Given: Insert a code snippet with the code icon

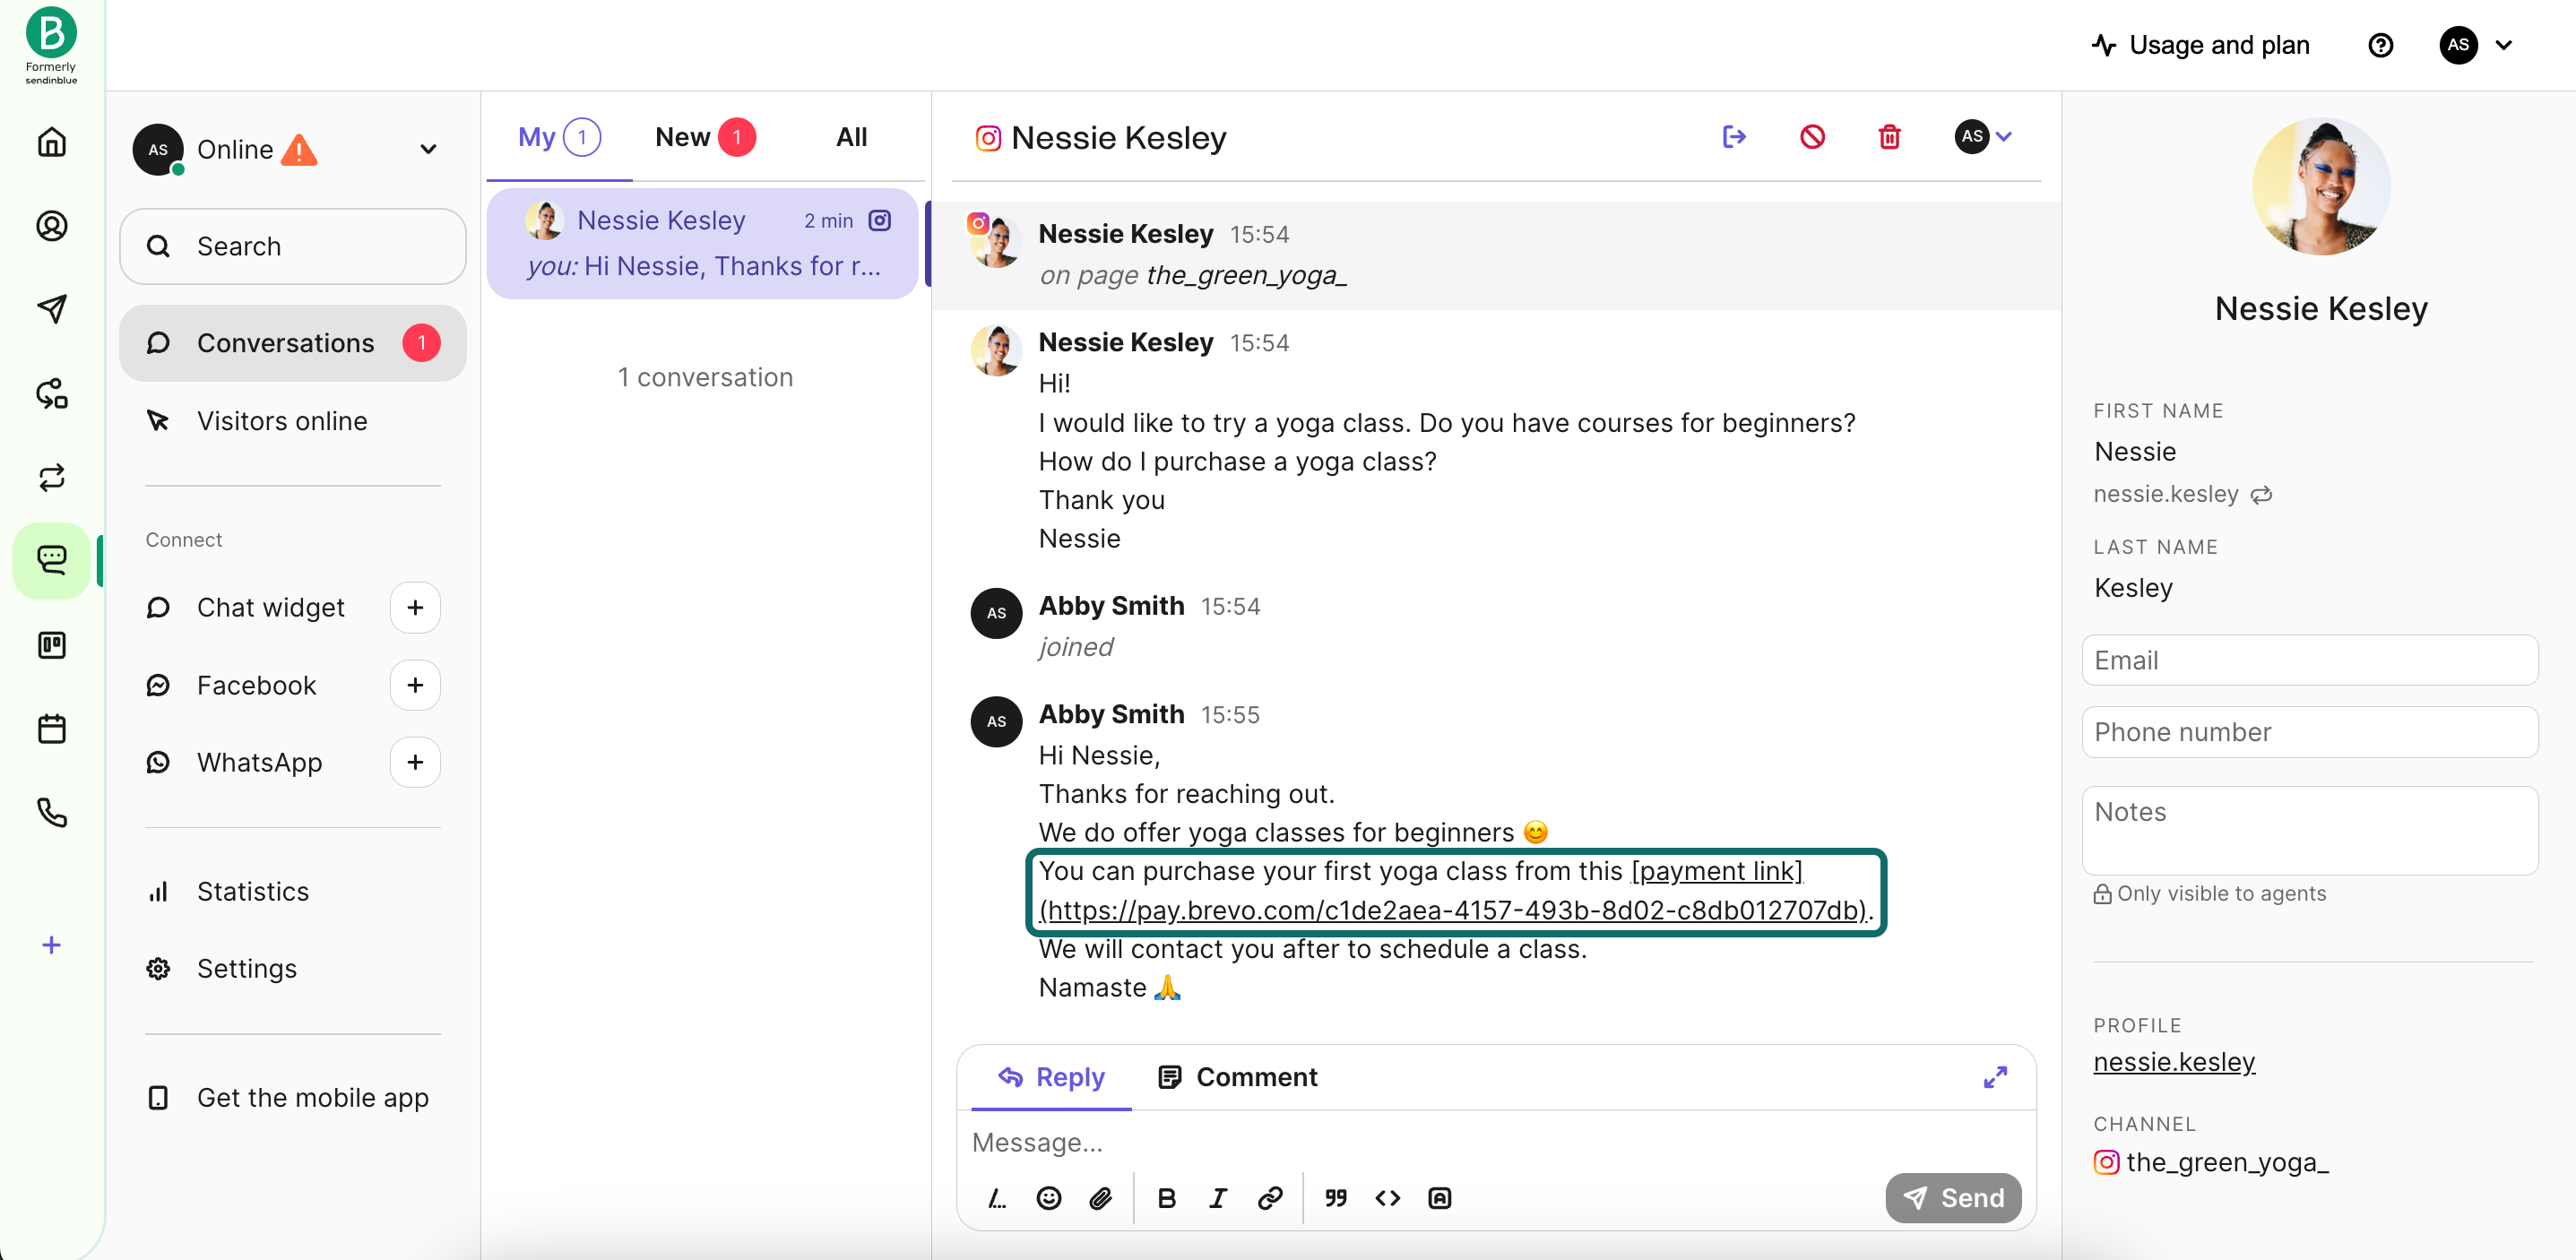Looking at the screenshot, I should [x=1388, y=1197].
